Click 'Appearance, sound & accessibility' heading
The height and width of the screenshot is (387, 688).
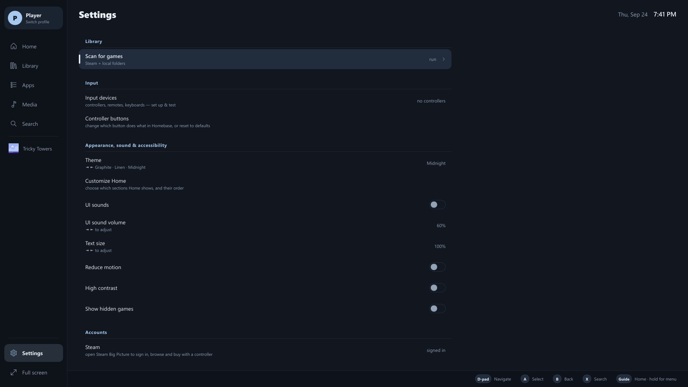[126, 145]
